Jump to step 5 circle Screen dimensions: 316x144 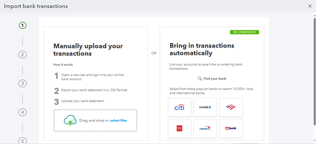click(22, 141)
